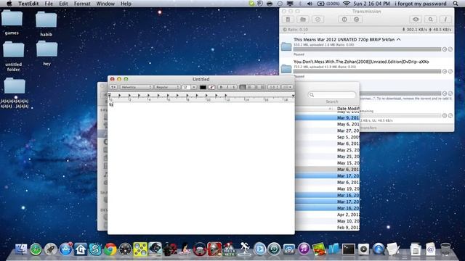Open Spotlight search in the menu bar
This screenshot has width=465, height=261.
(456, 4)
